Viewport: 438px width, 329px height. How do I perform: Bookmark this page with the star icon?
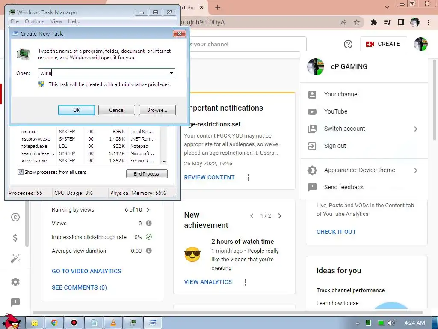357,22
